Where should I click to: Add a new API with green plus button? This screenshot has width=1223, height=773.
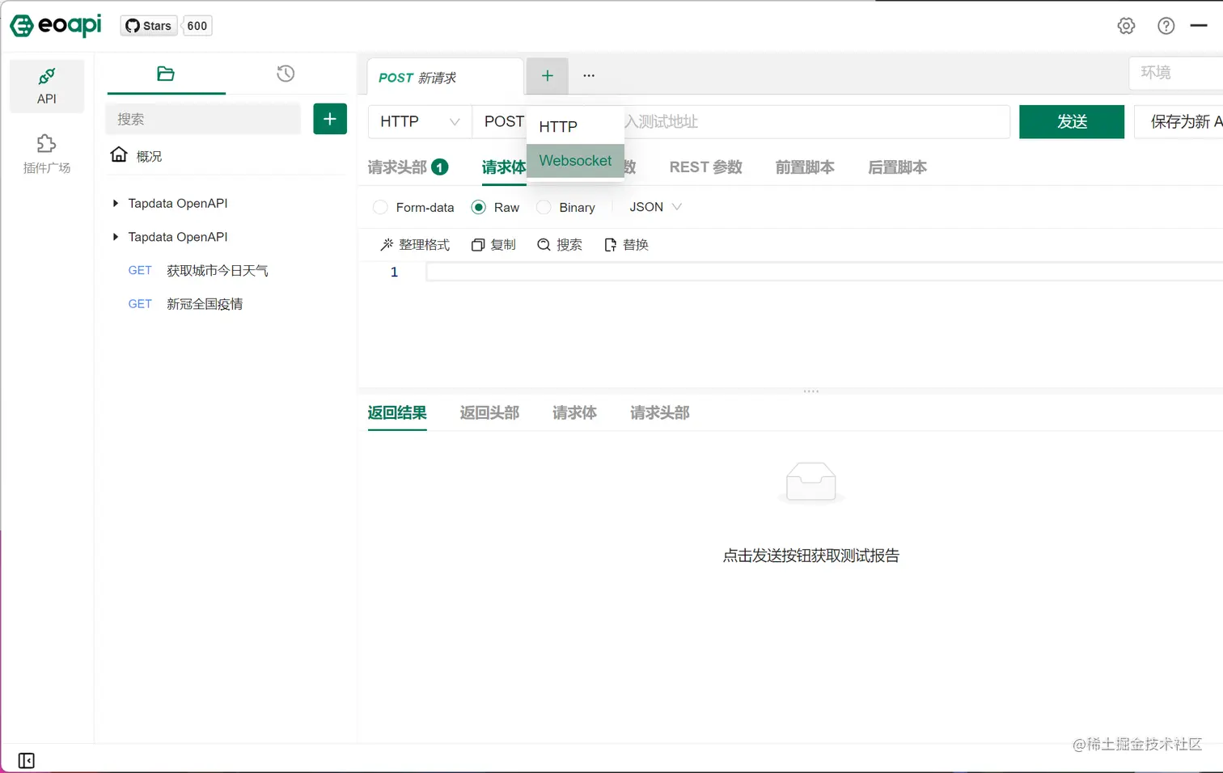[x=330, y=119]
